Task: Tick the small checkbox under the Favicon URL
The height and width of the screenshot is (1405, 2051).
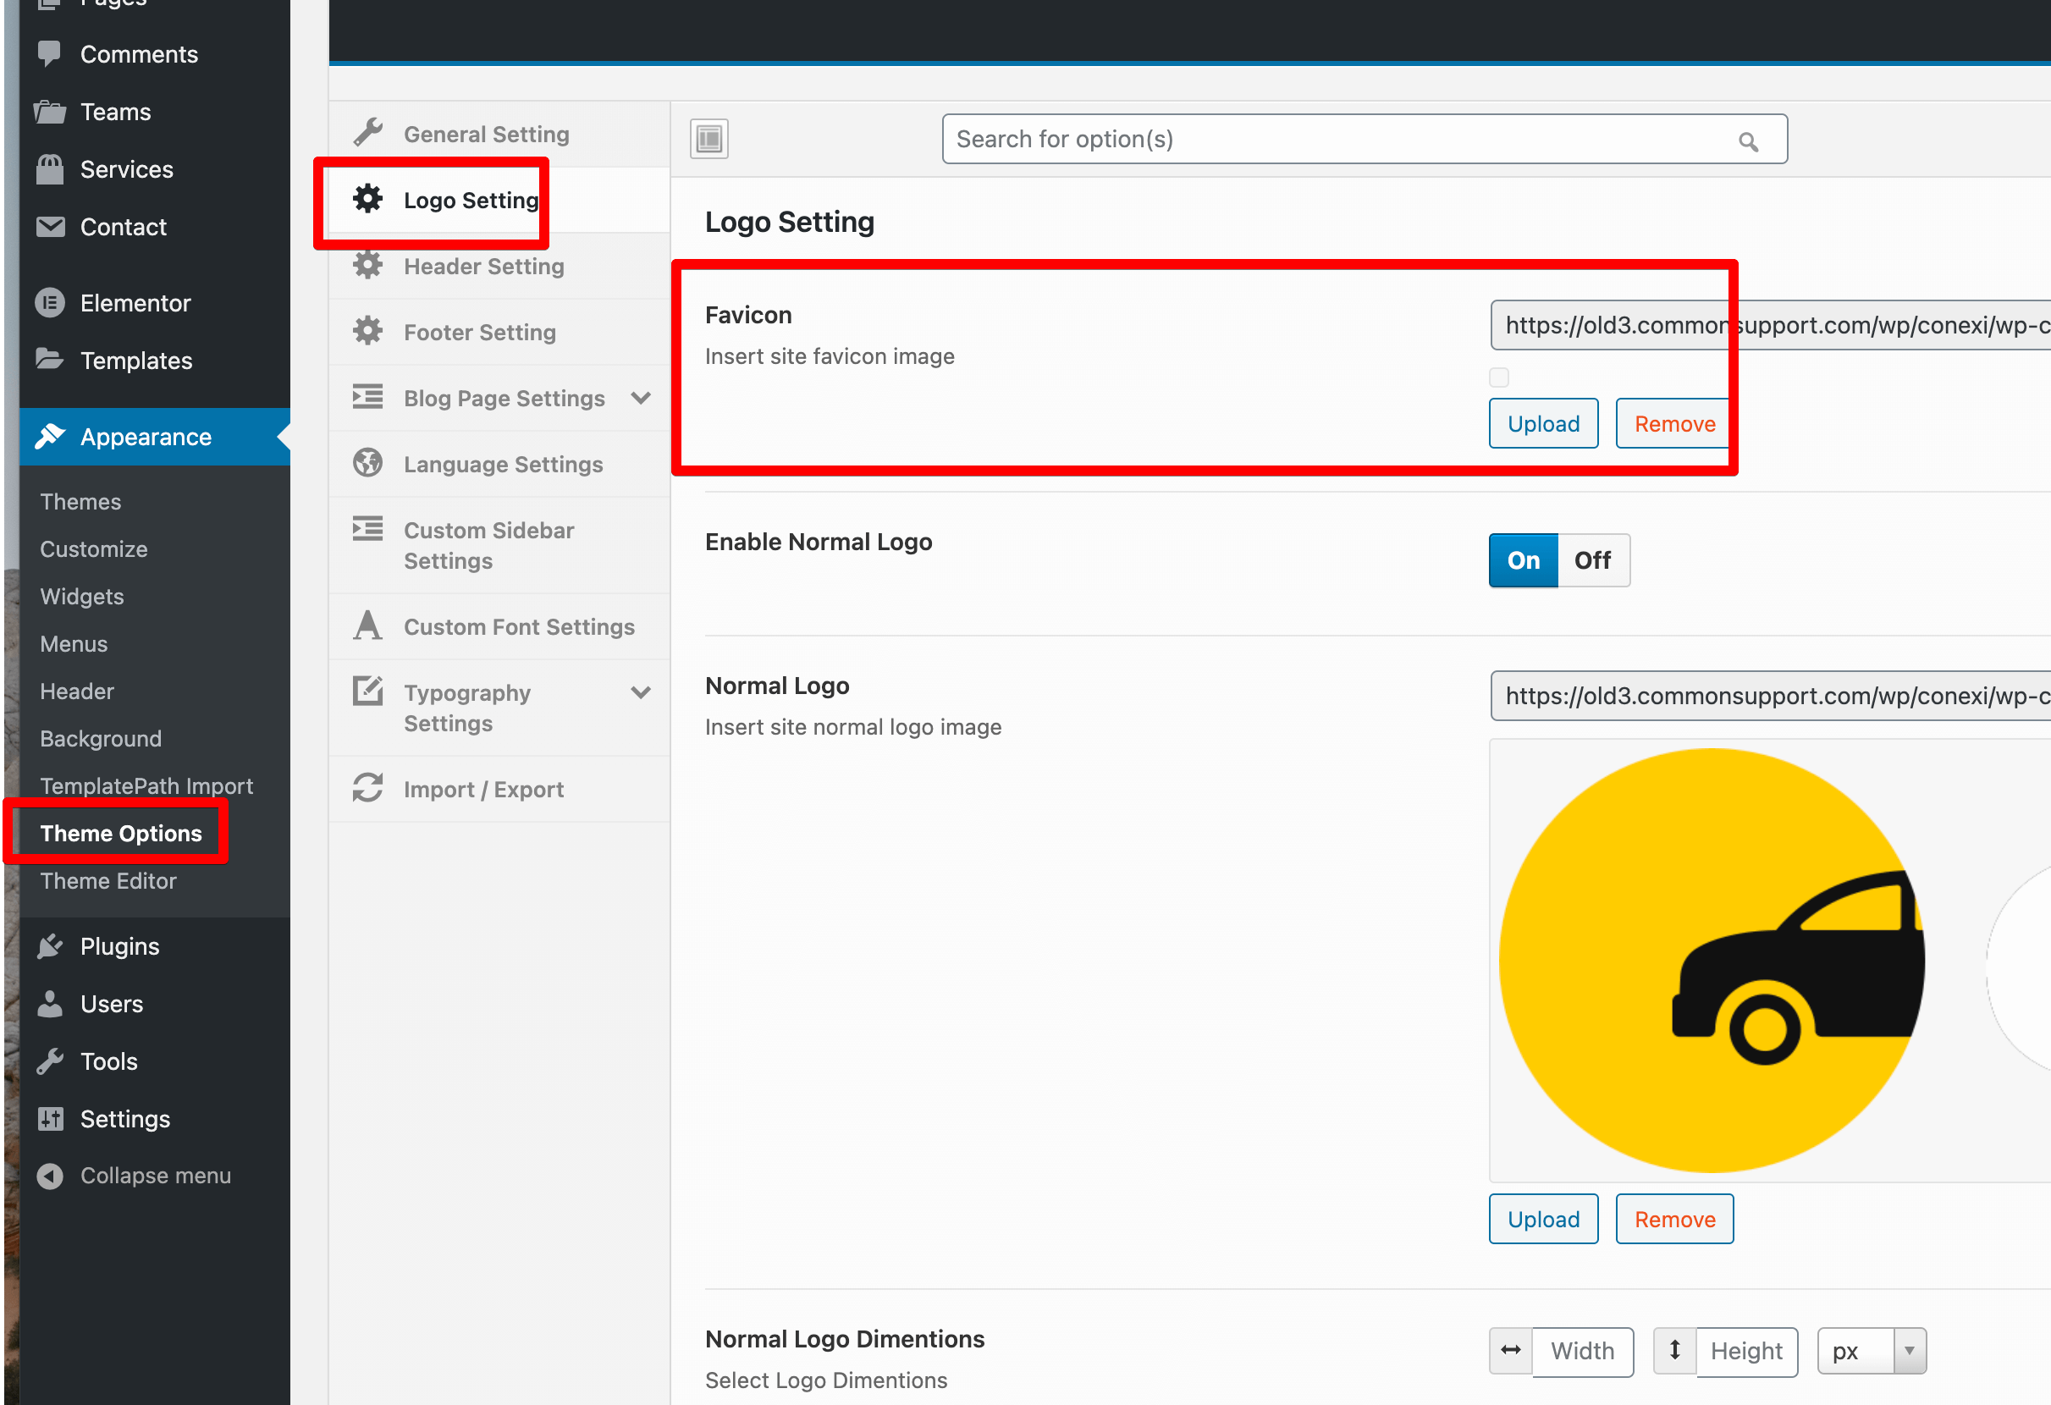Action: click(x=1498, y=377)
